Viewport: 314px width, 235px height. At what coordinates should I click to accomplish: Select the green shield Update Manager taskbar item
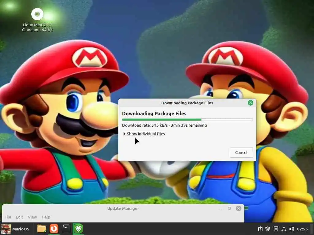click(x=78, y=229)
